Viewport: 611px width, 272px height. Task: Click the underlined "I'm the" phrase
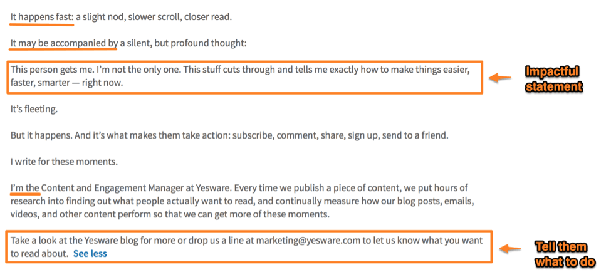point(25,187)
